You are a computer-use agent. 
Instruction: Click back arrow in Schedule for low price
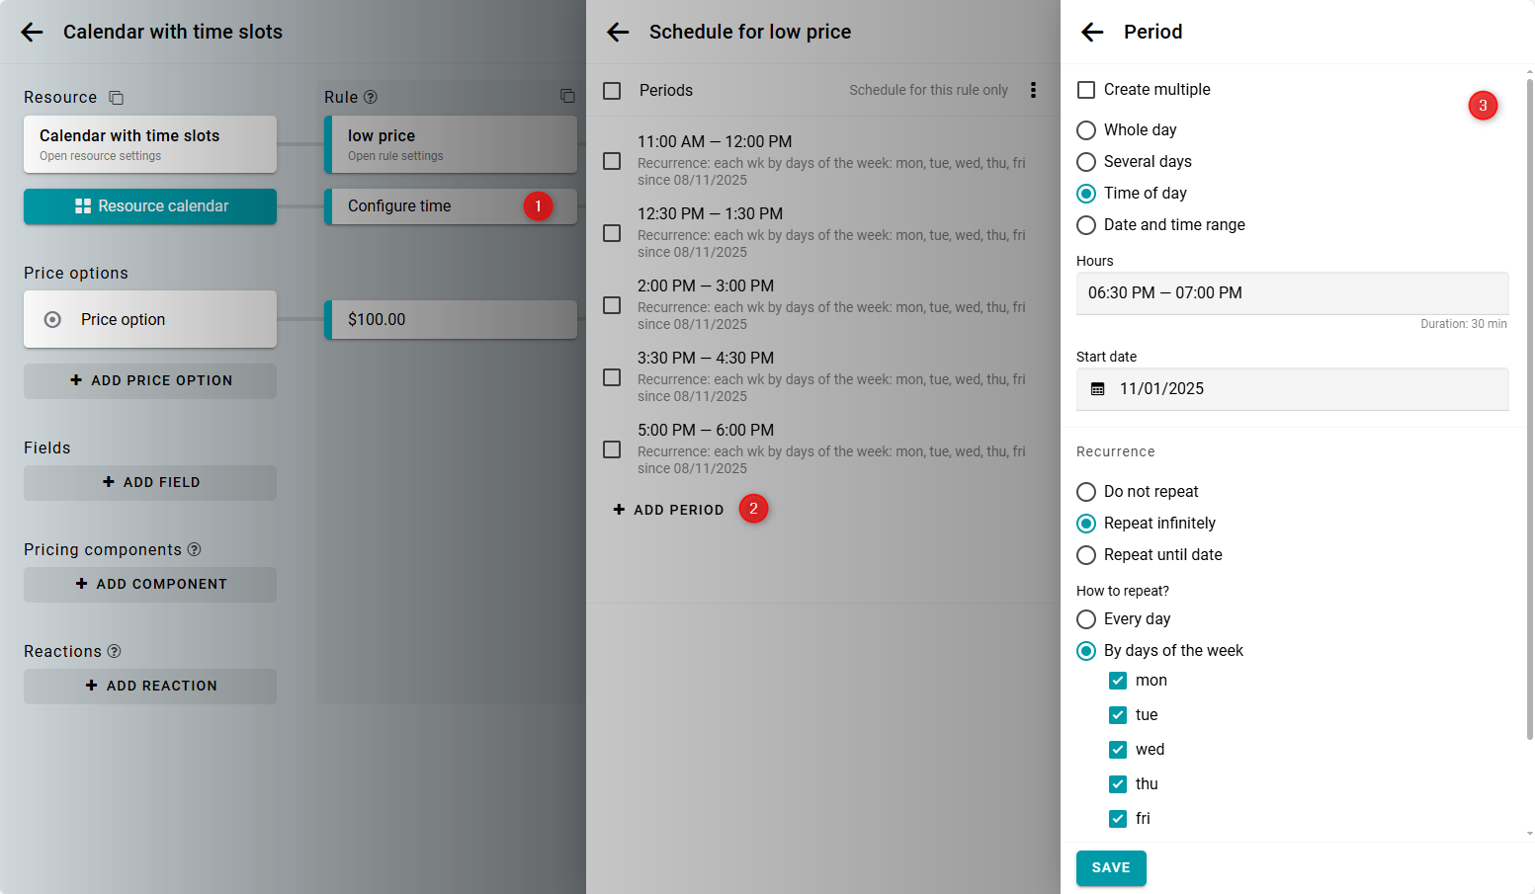pos(619,33)
